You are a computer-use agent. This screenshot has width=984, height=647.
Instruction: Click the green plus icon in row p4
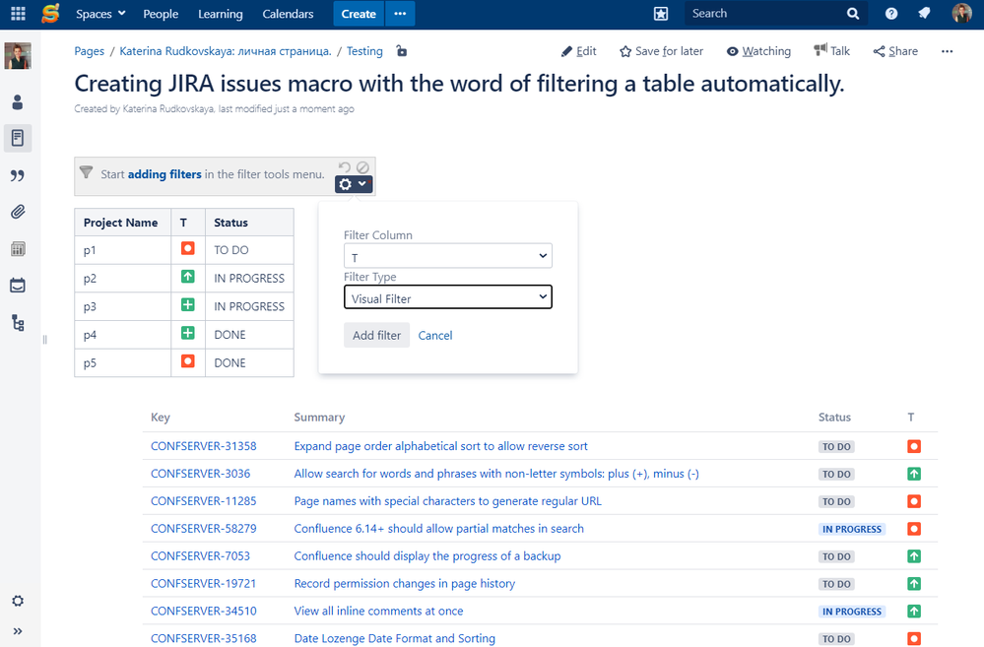tap(187, 333)
